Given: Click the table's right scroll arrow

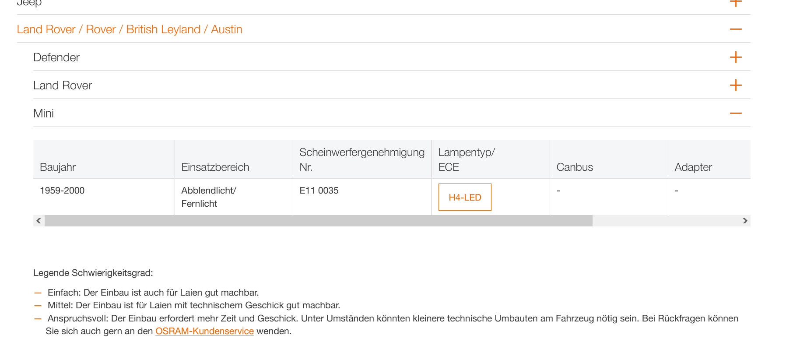Looking at the screenshot, I should (x=745, y=221).
